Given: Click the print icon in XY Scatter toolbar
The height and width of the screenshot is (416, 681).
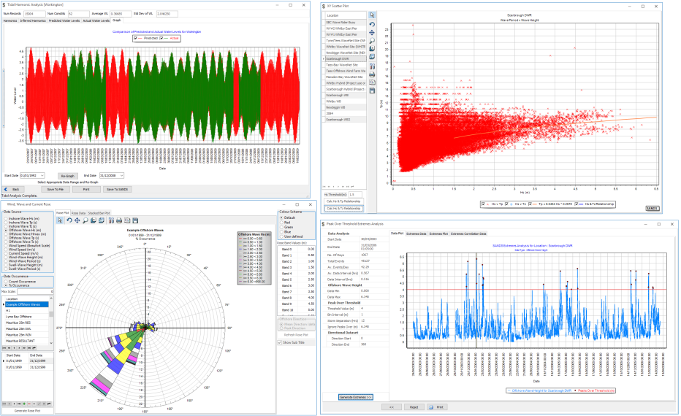Looking at the screenshot, I should click(372, 74).
